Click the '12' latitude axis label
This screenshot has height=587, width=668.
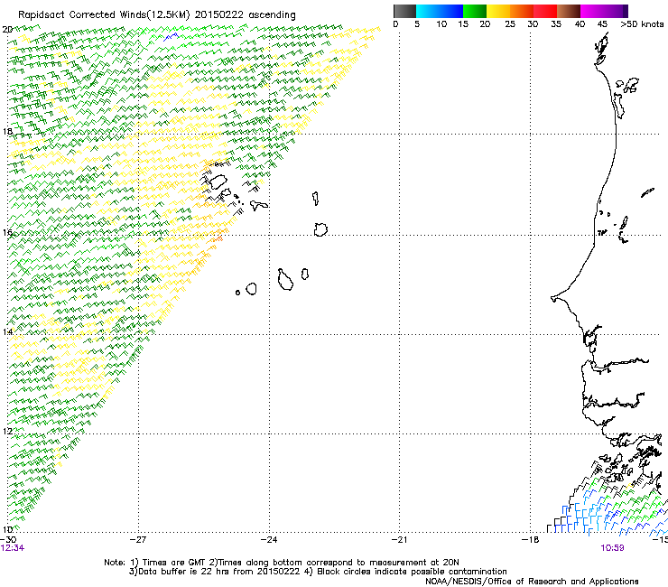click(x=7, y=431)
